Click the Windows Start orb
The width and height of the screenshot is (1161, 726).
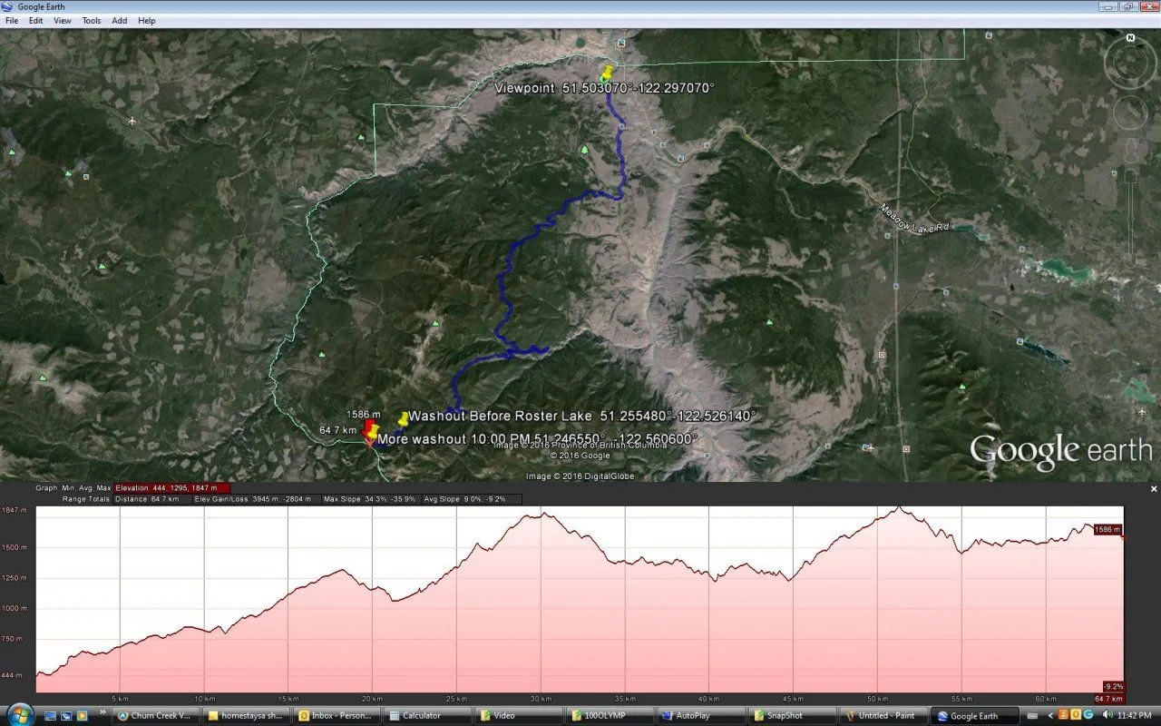tap(20, 714)
